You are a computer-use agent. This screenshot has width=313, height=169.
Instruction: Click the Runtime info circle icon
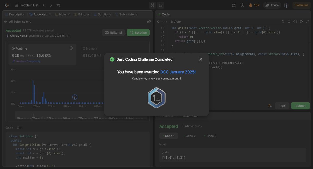(71, 48)
